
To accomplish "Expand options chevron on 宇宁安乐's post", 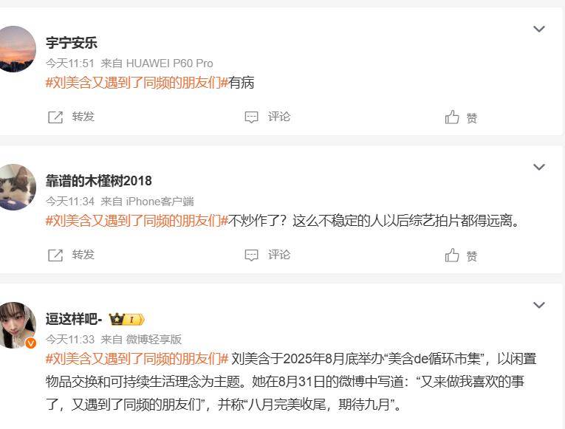I will pyautogui.click(x=539, y=29).
